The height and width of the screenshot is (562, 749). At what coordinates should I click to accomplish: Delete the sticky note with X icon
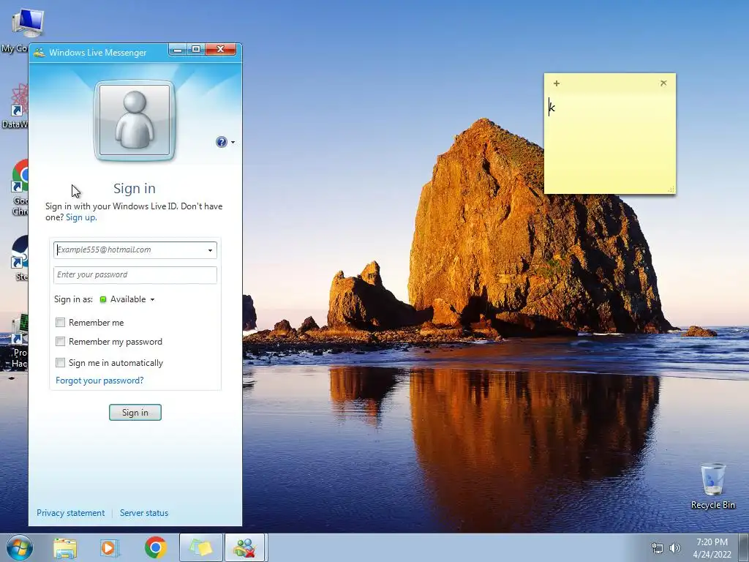pos(663,83)
